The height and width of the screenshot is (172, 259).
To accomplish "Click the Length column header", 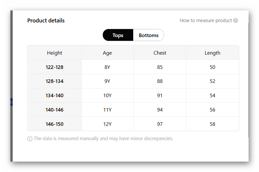I will [x=212, y=53].
